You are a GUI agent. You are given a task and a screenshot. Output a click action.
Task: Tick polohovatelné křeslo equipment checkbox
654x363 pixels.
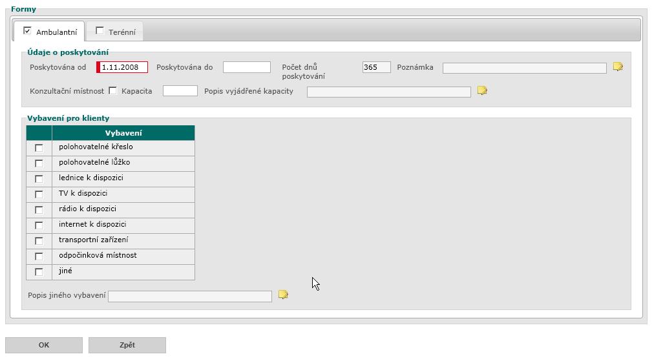tap(39, 148)
